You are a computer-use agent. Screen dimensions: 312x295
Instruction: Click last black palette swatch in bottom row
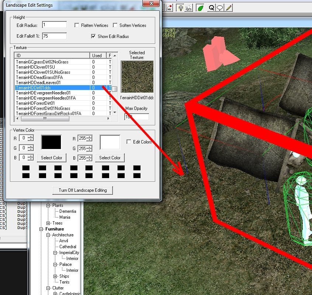tap(137, 176)
